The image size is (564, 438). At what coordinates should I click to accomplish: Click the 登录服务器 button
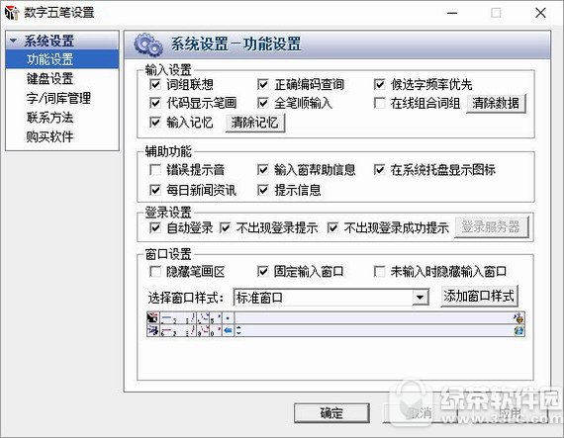[x=492, y=227]
